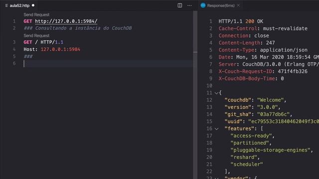
Task: Click the 'HTTP/1.1 200 OK' status line
Action: 241,21
